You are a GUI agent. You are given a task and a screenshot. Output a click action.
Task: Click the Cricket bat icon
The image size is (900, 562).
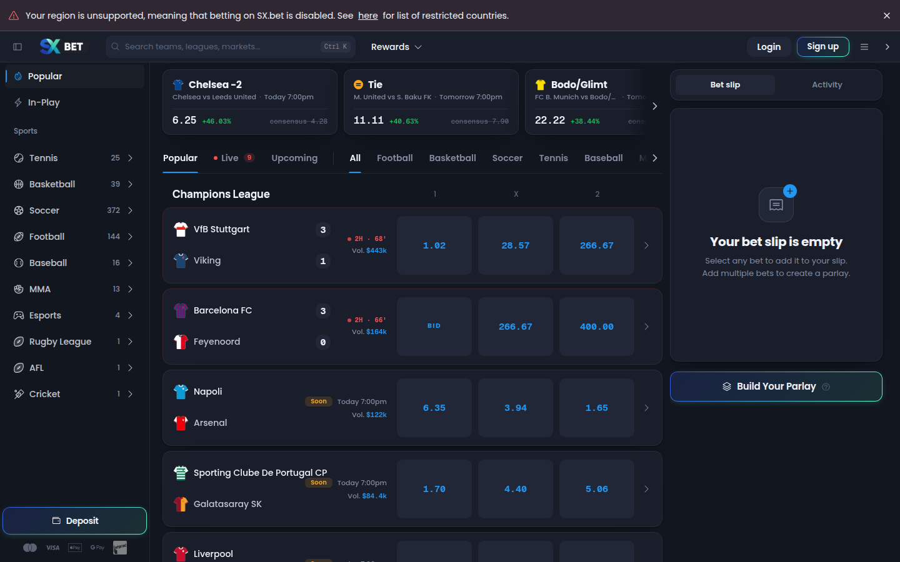click(19, 394)
